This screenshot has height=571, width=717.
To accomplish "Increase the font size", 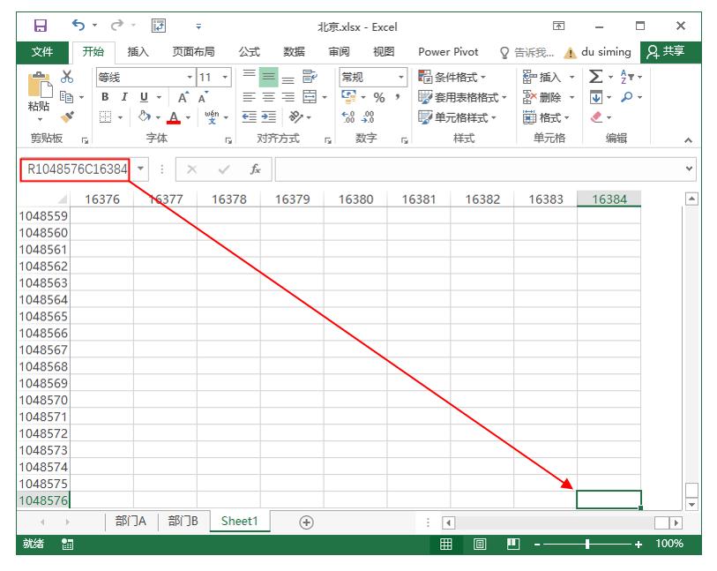I will click(183, 97).
